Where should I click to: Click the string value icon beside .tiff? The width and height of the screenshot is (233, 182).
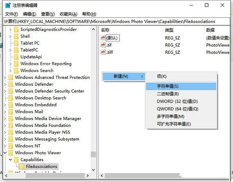[x=103, y=52]
